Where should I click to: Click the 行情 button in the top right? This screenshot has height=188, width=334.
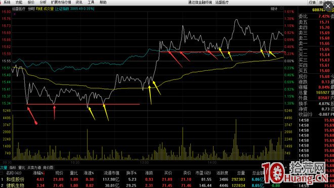point(312,3)
